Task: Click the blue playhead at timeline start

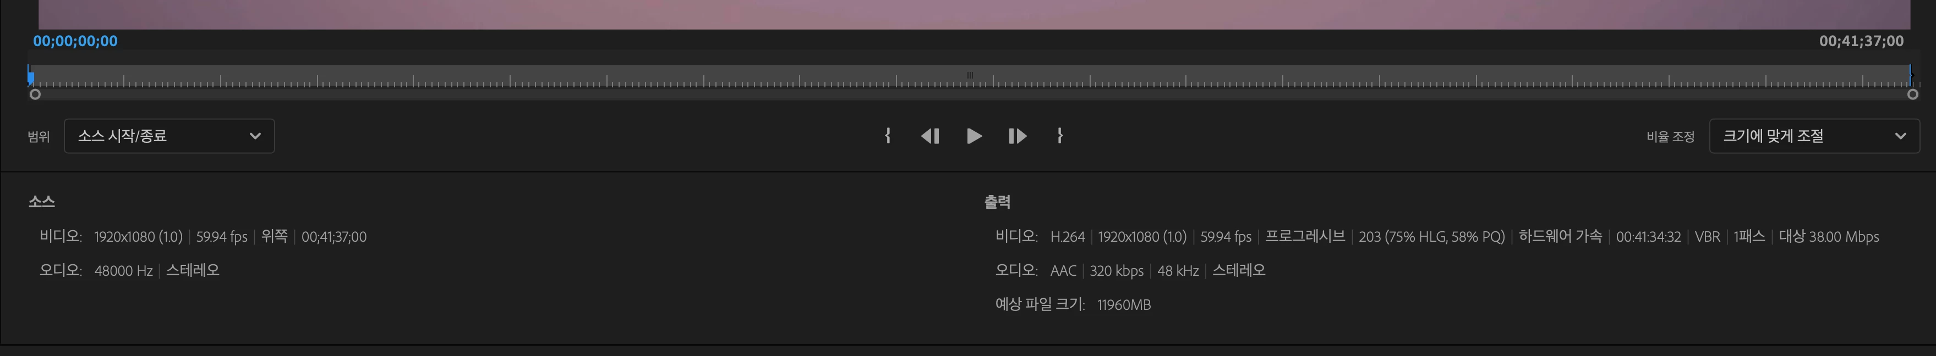Action: pyautogui.click(x=31, y=76)
